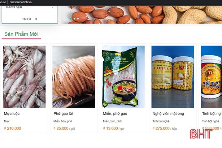Screen dimensions: 222x148
Task: Open the Nghệ viên mật ong title link
Action: (168, 114)
